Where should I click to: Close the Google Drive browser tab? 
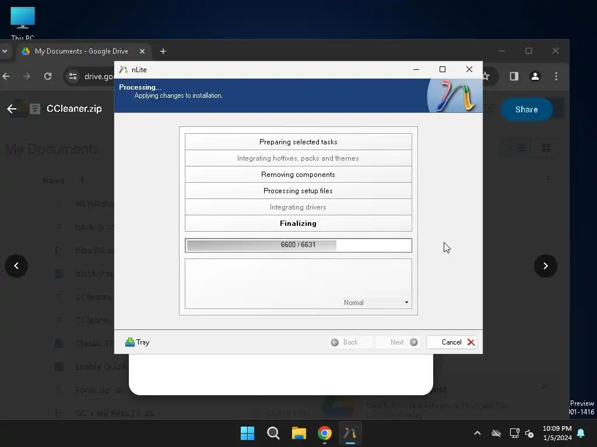142,51
